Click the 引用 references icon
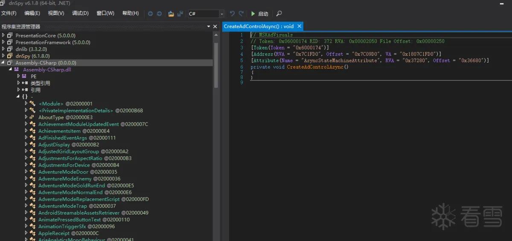 25,90
